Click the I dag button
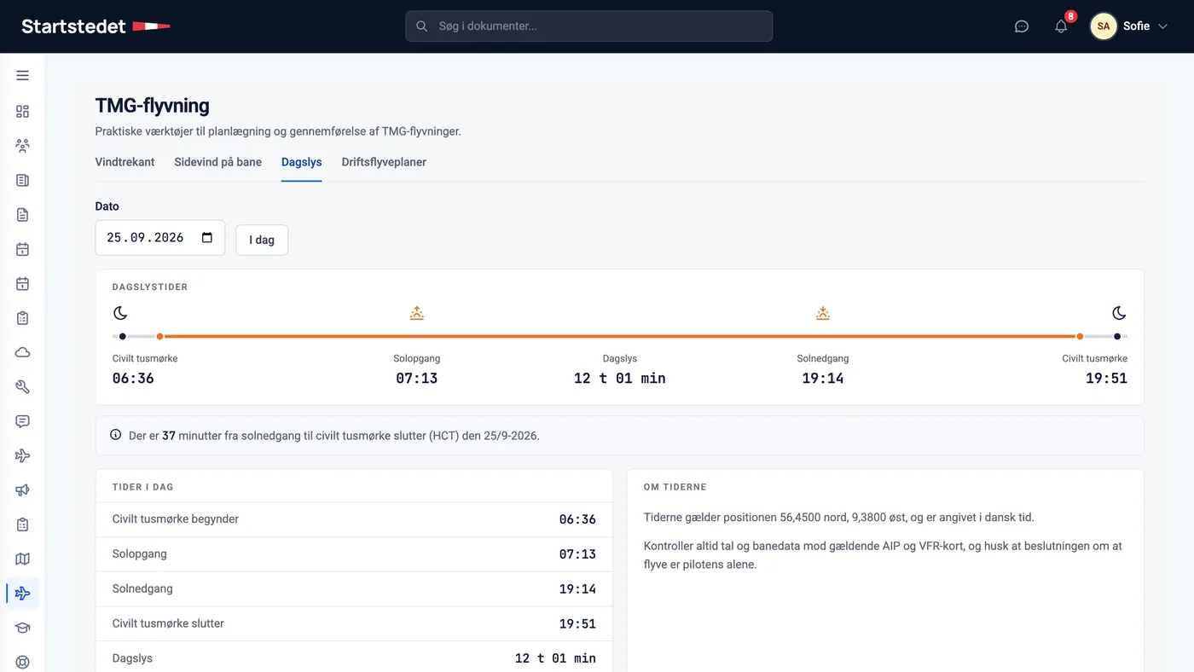This screenshot has height=672, width=1194. coord(262,240)
